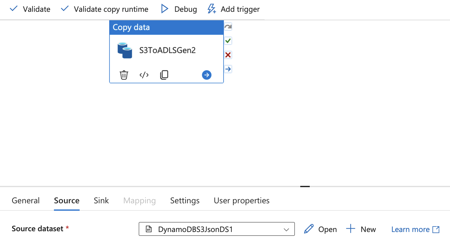Click the green checkmark success connector
The height and width of the screenshot is (242, 450).
pos(228,41)
